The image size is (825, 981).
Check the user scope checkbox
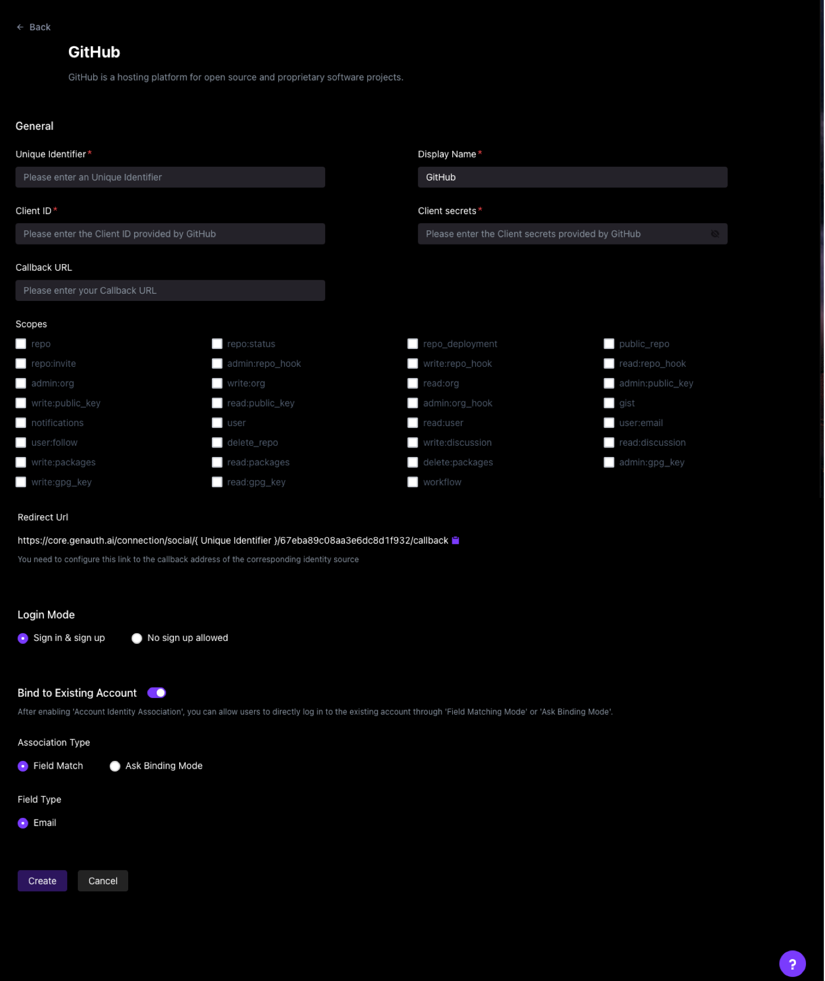tap(217, 423)
